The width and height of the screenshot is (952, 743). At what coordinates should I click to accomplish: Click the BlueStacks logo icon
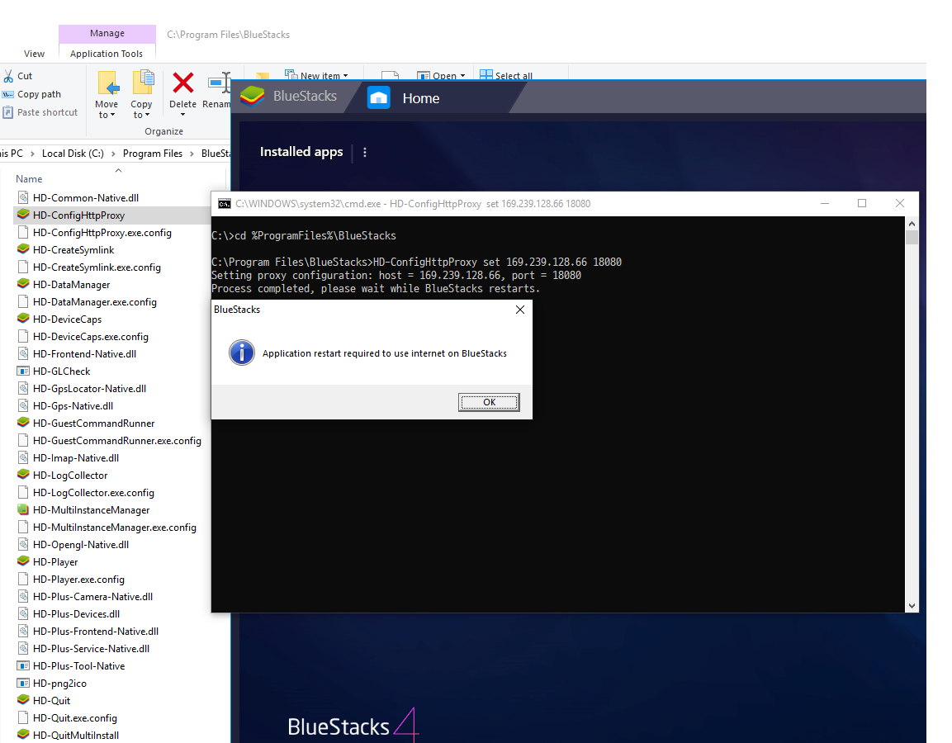click(252, 97)
